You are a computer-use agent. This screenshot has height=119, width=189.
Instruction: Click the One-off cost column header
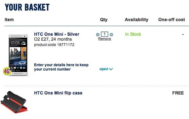click(x=172, y=20)
